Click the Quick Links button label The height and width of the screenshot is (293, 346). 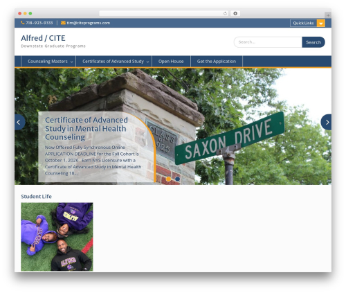point(303,23)
